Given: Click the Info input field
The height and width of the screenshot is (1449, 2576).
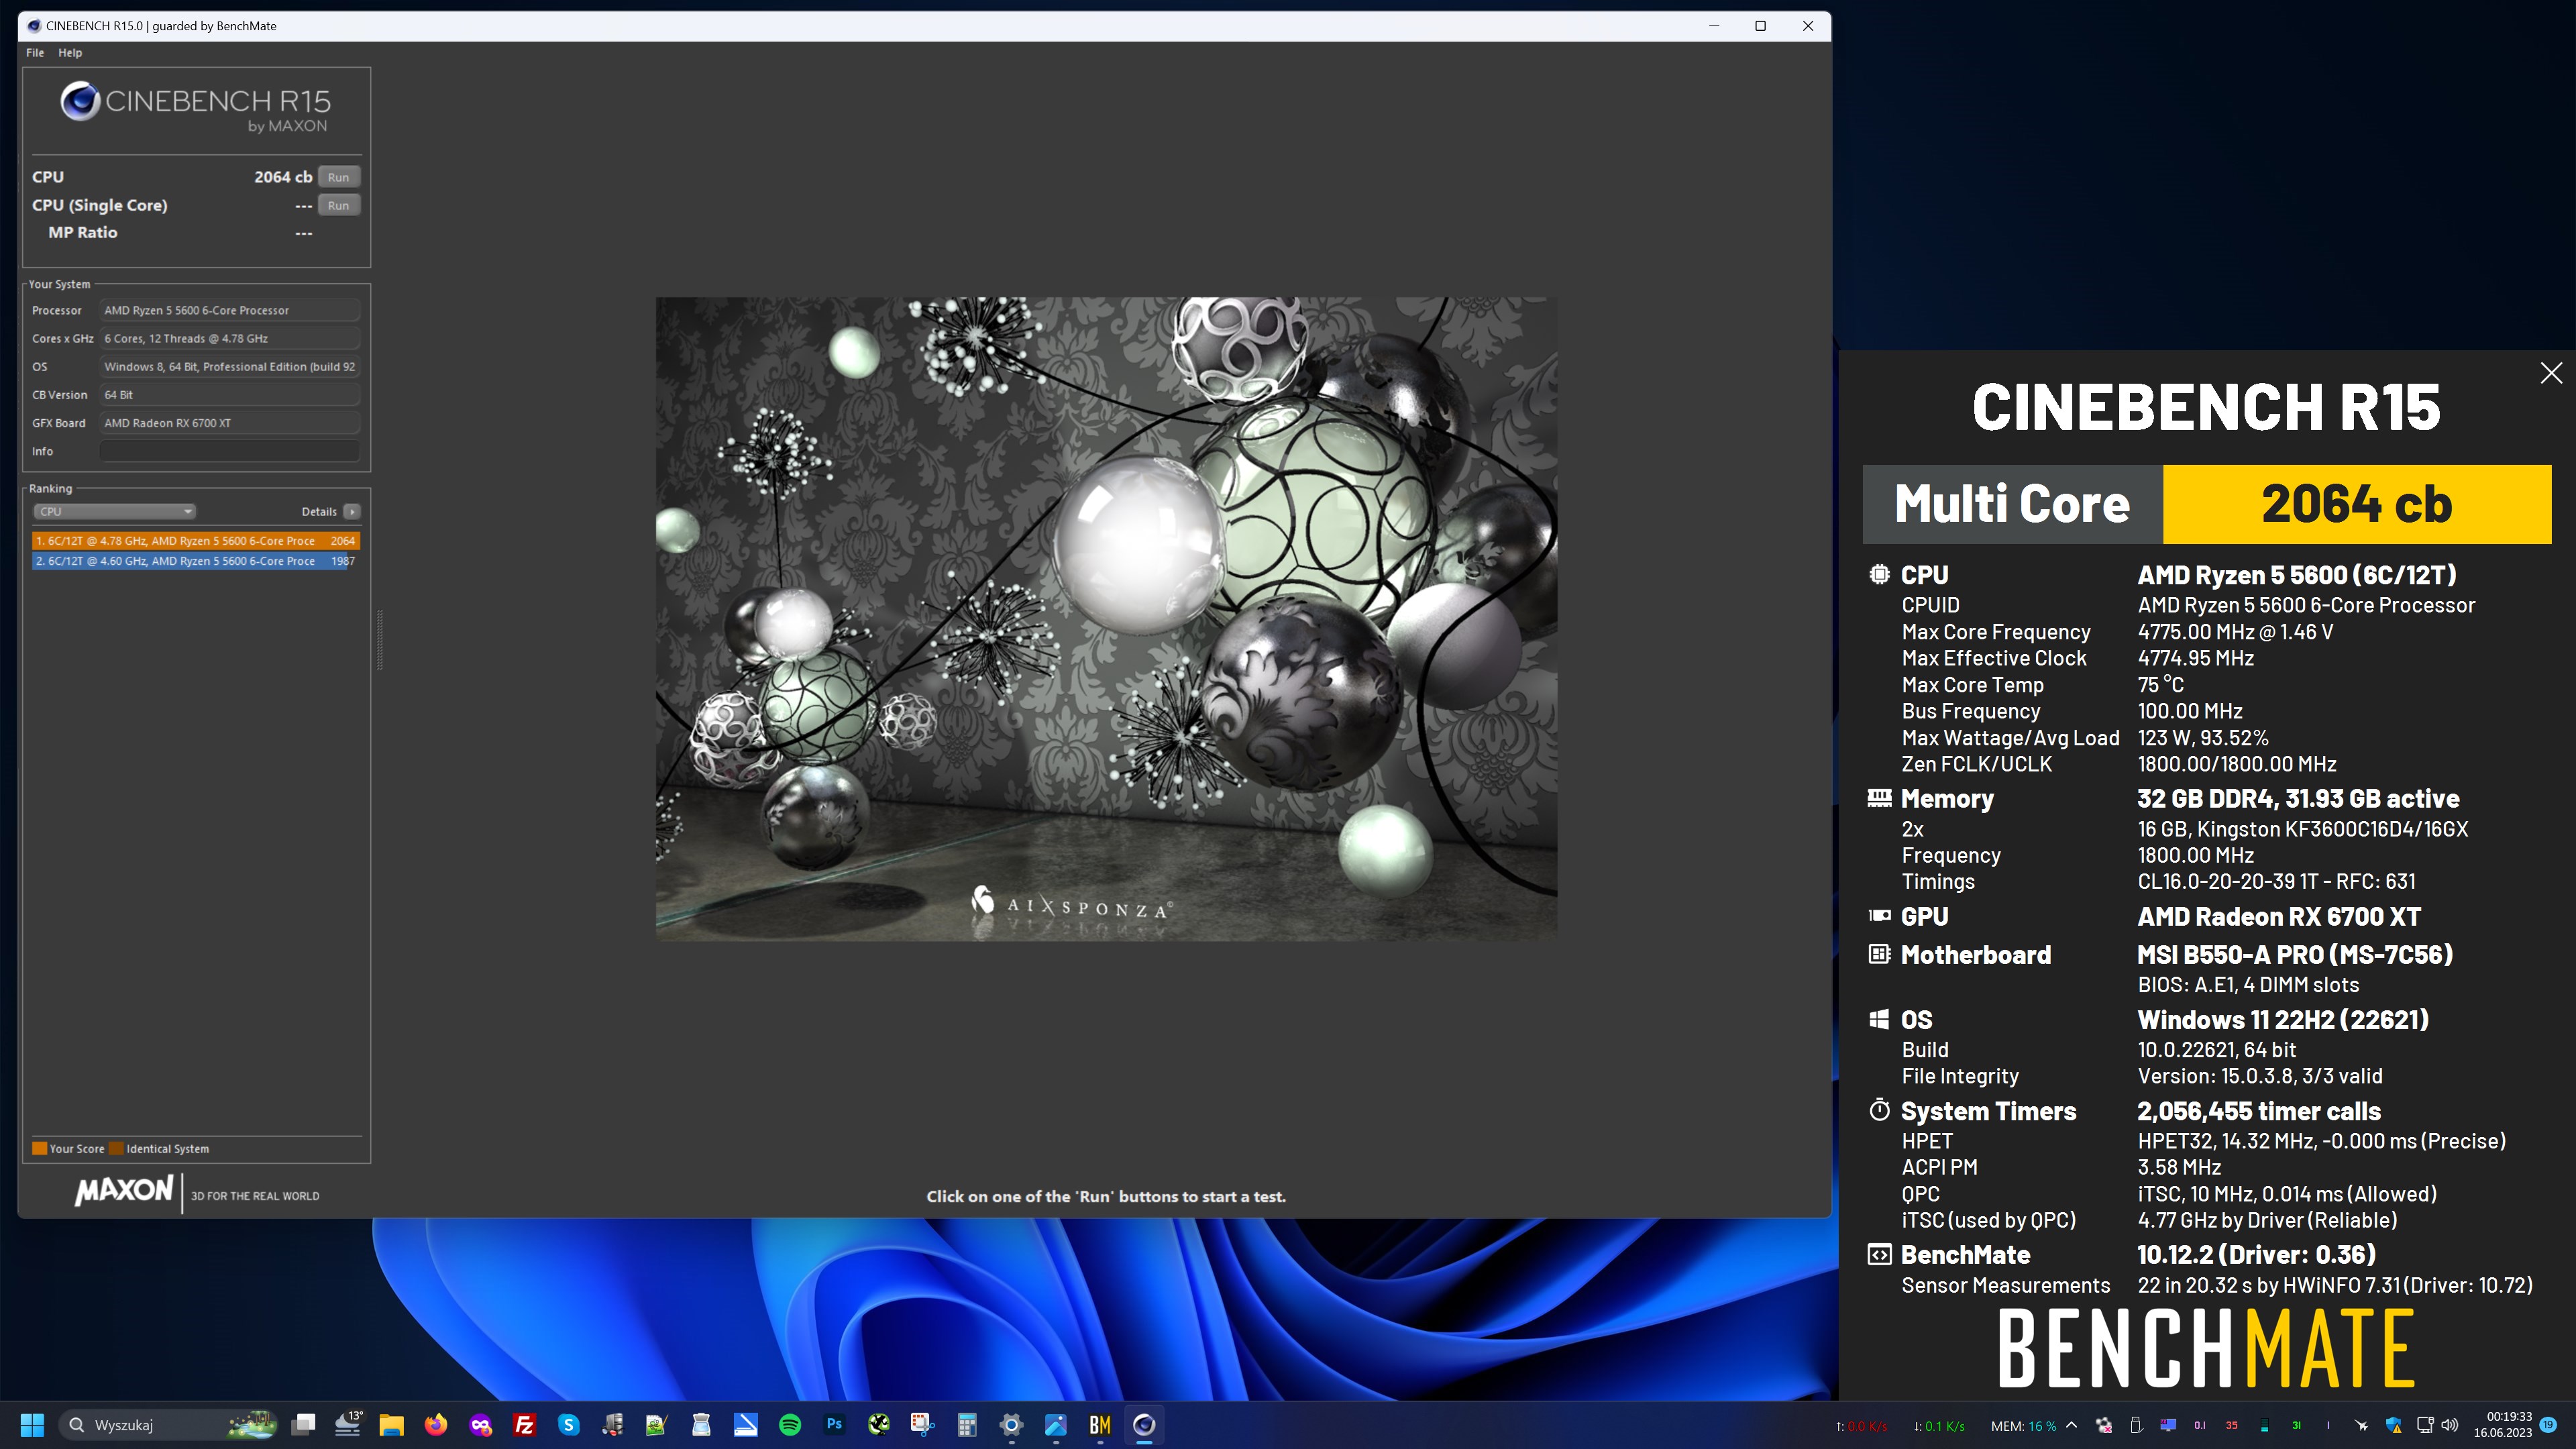Looking at the screenshot, I should coord(229,451).
